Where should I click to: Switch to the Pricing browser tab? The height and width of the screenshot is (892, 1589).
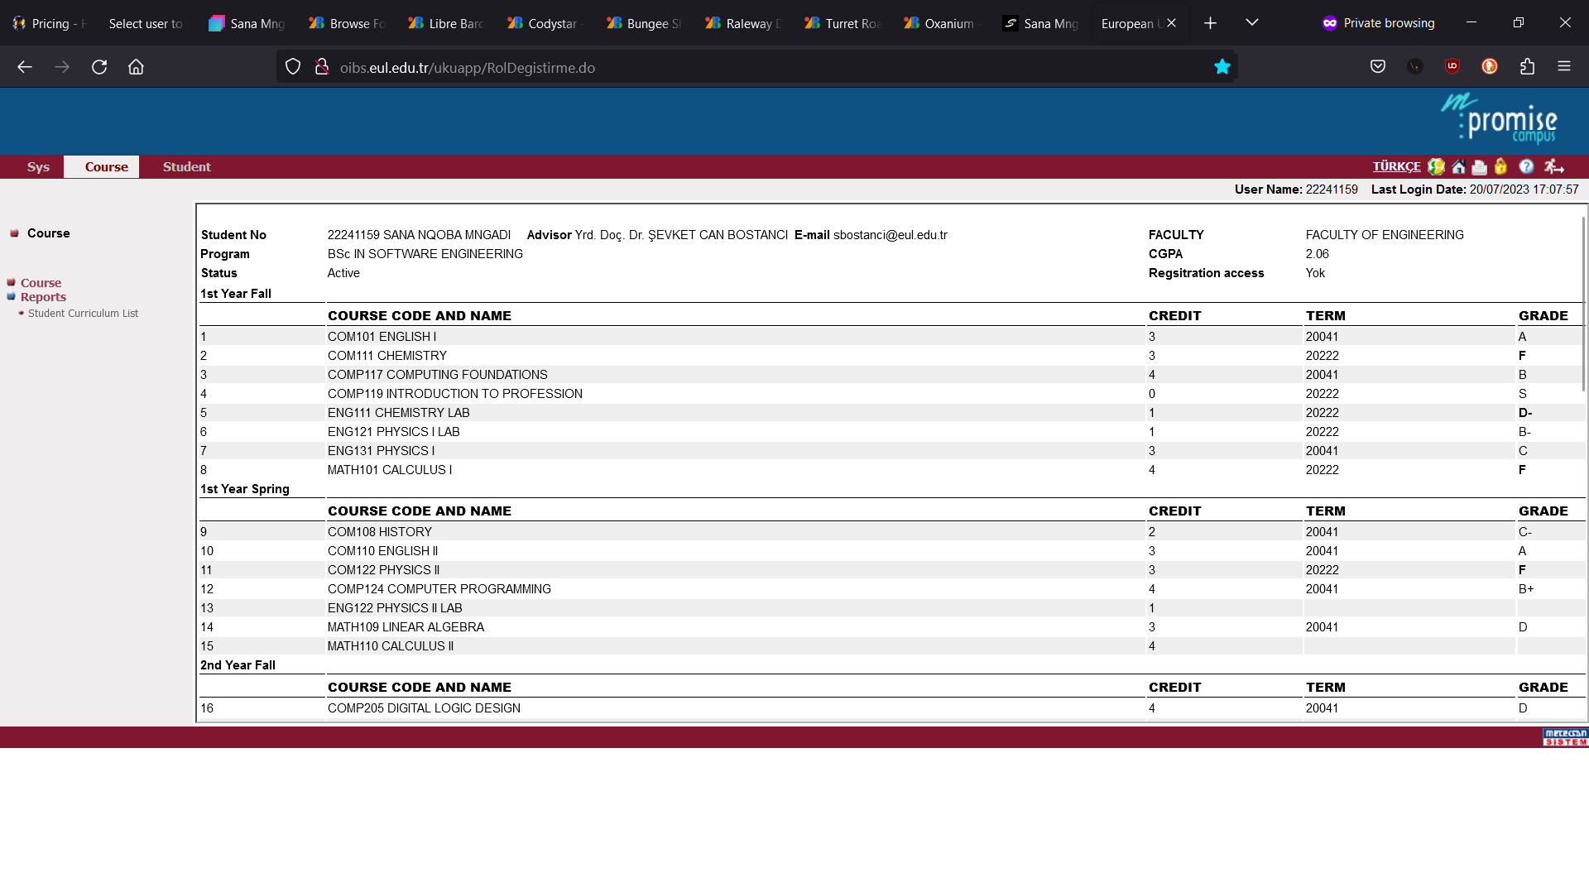click(x=50, y=23)
